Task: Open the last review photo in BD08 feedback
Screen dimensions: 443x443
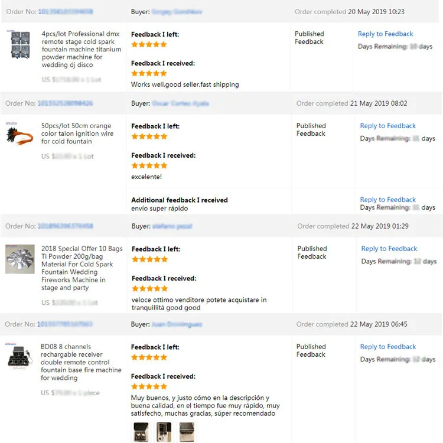Action: click(187, 432)
